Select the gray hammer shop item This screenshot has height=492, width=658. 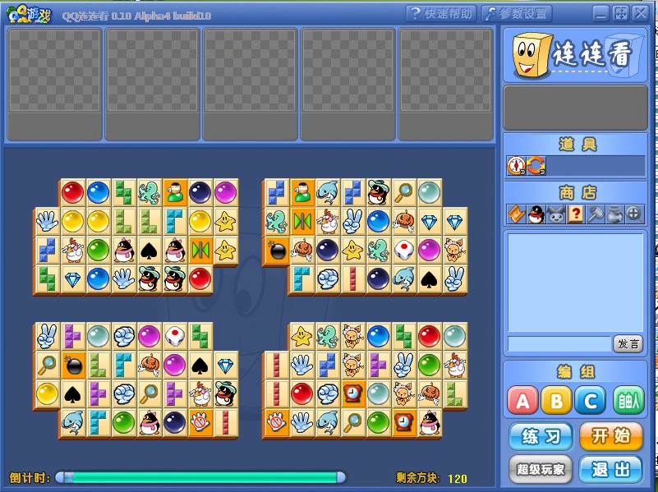(595, 214)
